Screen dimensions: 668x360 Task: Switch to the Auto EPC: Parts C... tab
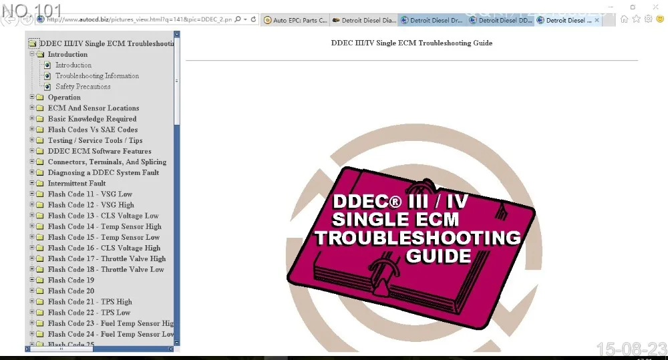coord(295,20)
